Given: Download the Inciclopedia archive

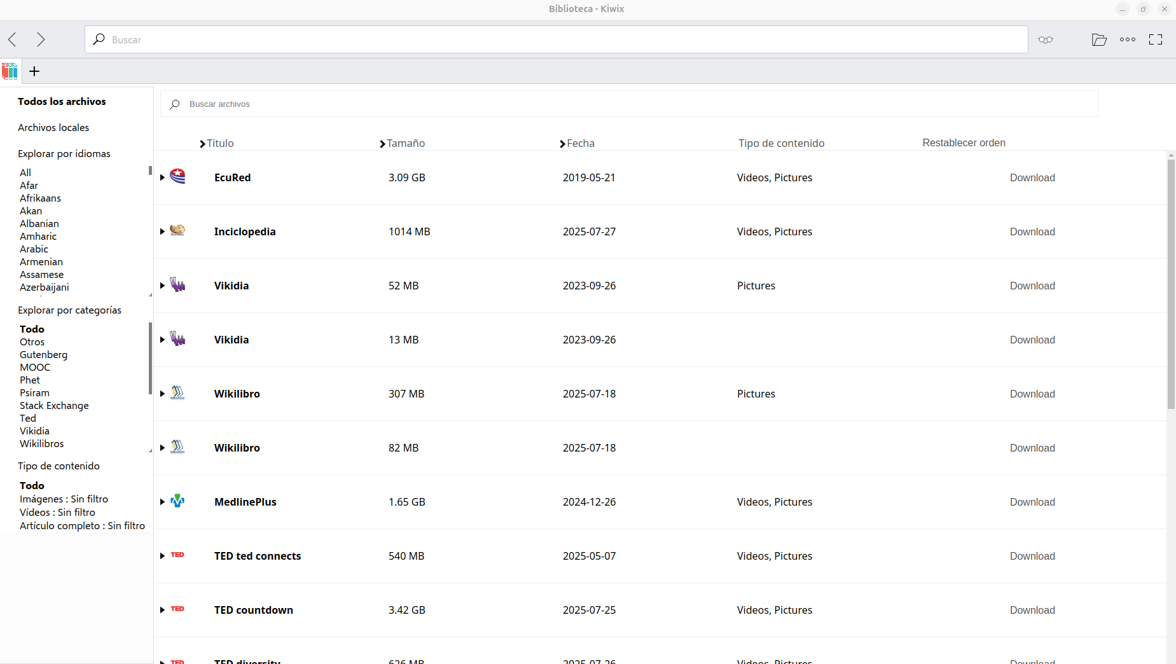Looking at the screenshot, I should pyautogui.click(x=1032, y=232).
